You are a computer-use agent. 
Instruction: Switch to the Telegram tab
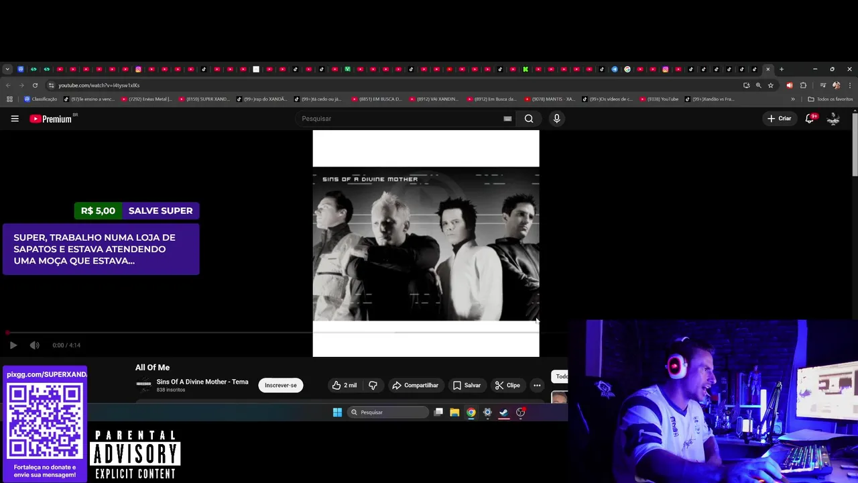(x=615, y=69)
